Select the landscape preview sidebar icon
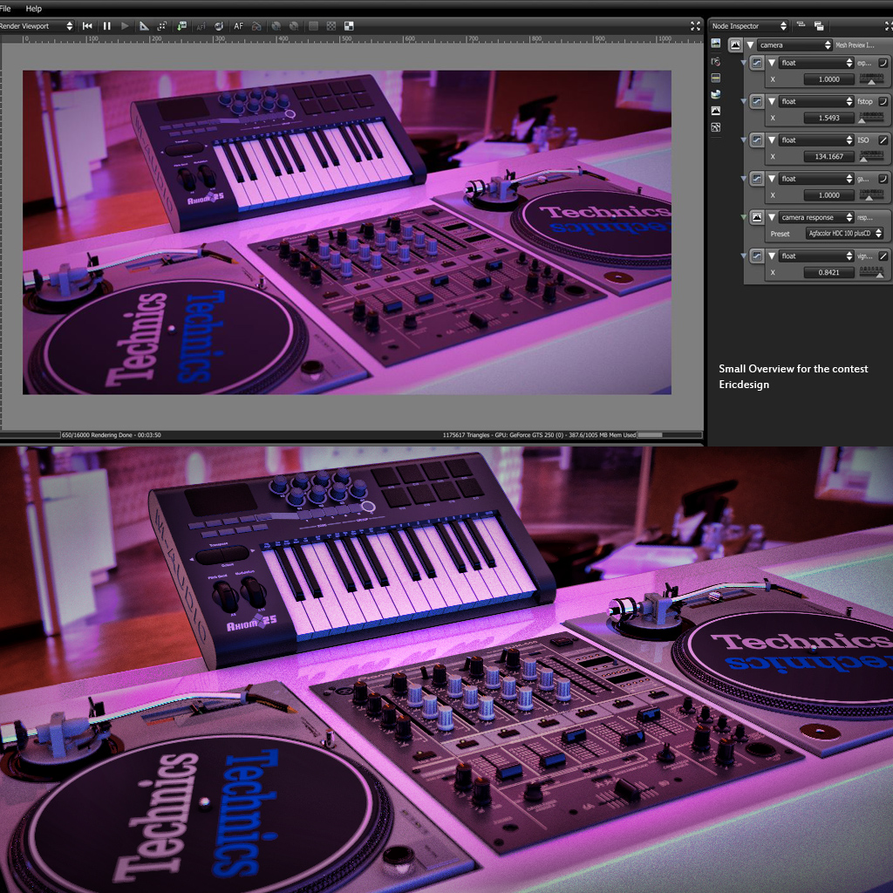 click(716, 44)
